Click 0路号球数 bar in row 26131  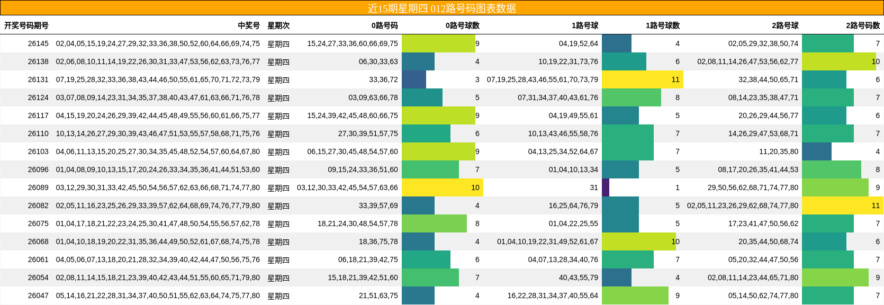pos(414,79)
